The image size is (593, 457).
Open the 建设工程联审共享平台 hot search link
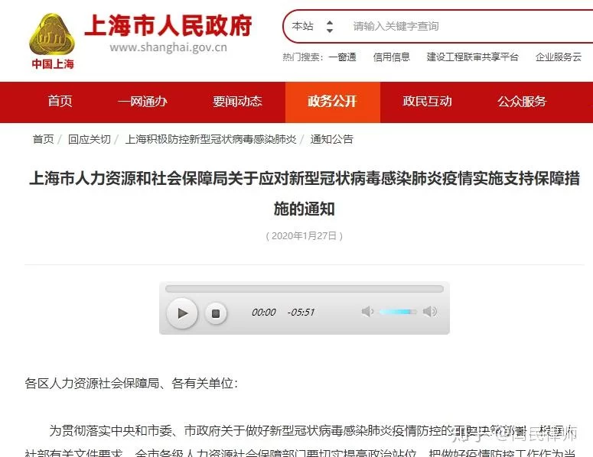point(472,57)
